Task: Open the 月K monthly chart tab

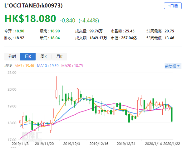Action: (x=59, y=56)
